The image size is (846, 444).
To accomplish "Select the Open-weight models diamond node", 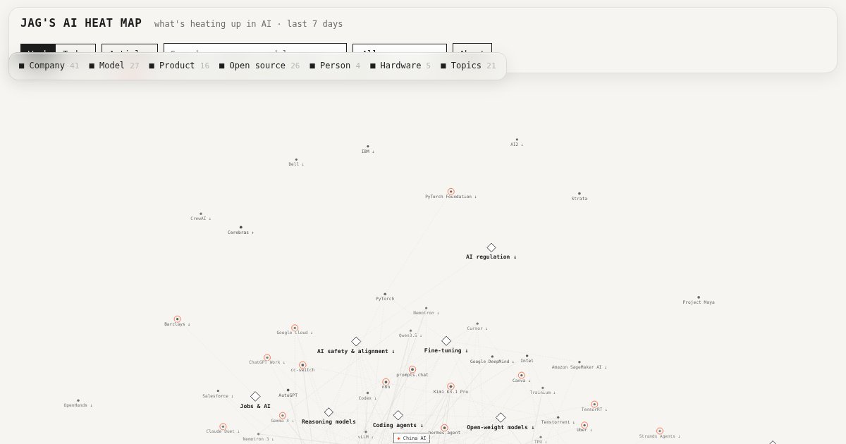I will pos(501,417).
